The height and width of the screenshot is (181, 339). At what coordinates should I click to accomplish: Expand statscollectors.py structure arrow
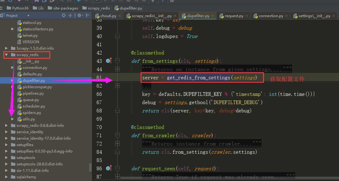tap(13, 29)
